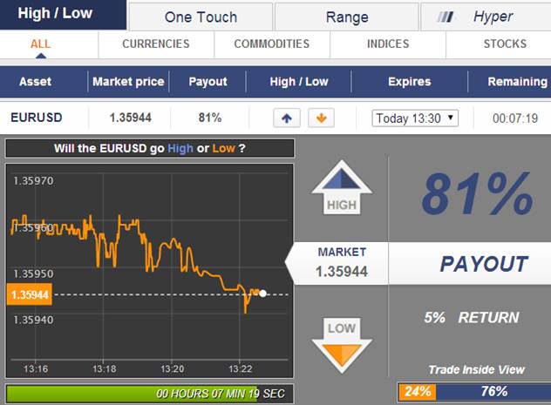This screenshot has height=405, width=551.
Task: Select the ALL assets filter
Action: click(x=40, y=44)
